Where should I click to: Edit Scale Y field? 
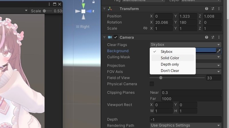[x=188, y=28]
